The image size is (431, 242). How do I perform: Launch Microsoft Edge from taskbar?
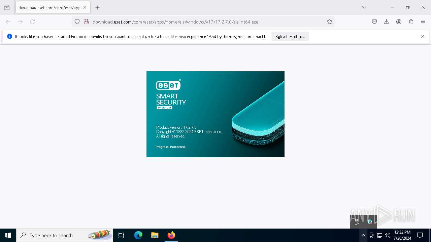coord(138,235)
